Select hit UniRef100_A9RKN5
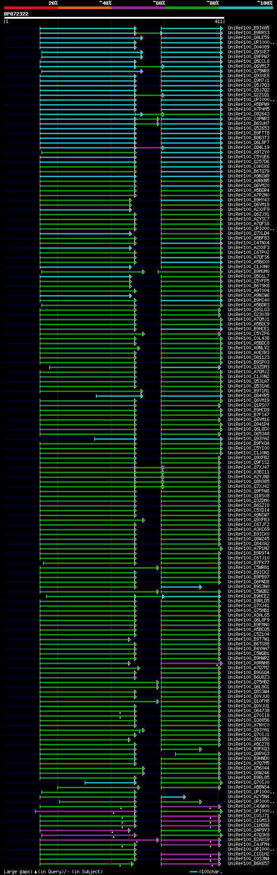This screenshot has width=277, height=875. pyautogui.click(x=248, y=181)
